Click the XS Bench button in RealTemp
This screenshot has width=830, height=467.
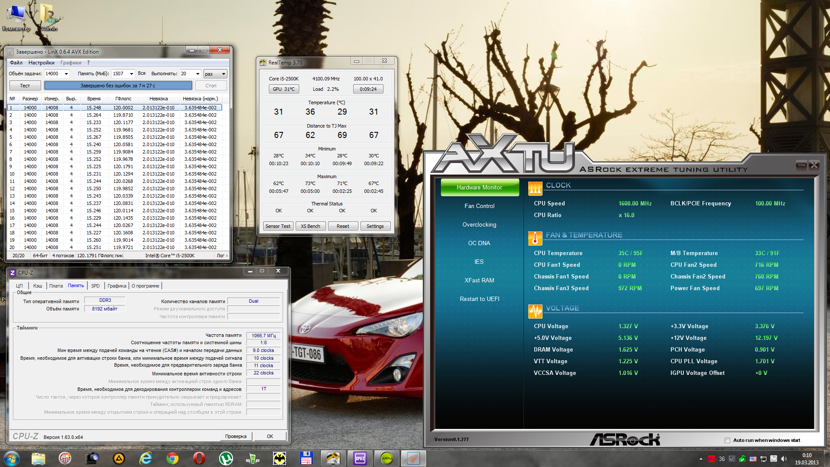coord(310,226)
